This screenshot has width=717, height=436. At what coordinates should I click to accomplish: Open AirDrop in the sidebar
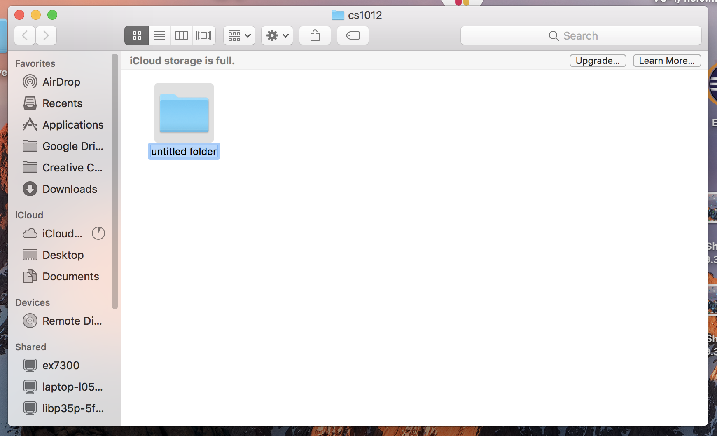pyautogui.click(x=61, y=82)
